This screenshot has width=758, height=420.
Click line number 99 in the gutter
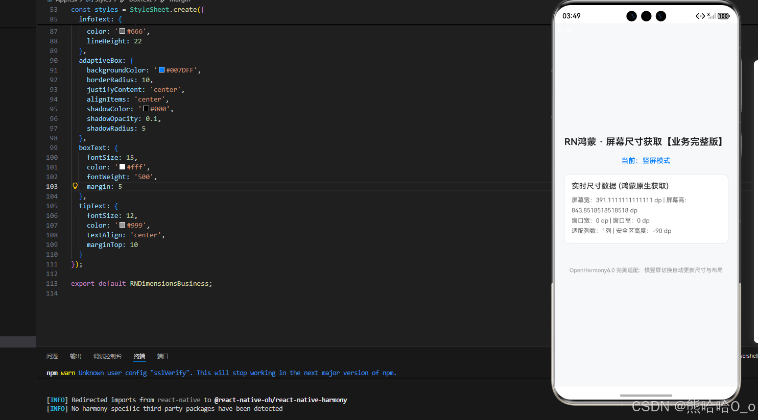click(54, 147)
